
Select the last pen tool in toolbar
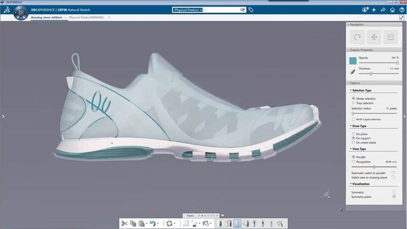coord(280,223)
